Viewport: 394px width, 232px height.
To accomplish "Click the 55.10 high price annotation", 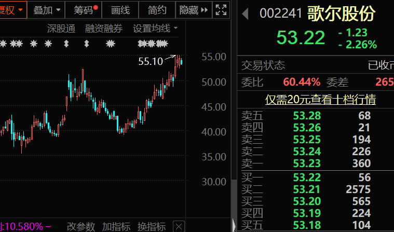I will click(151, 61).
